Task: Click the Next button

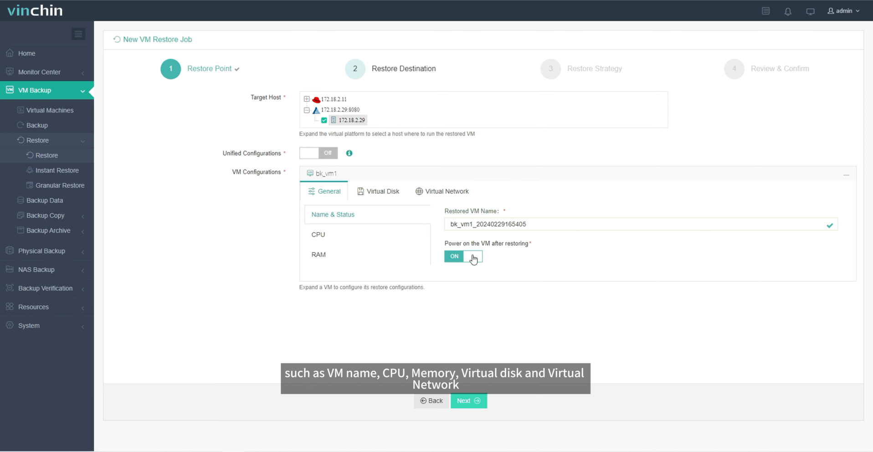Action: (469, 401)
